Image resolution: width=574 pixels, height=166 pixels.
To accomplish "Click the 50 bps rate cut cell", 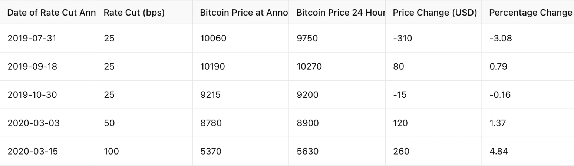I will (144, 123).
